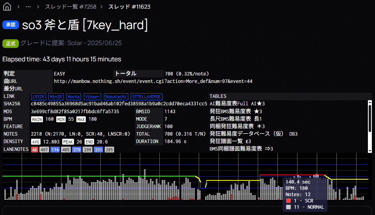Go to the home page icon

click(7, 7)
